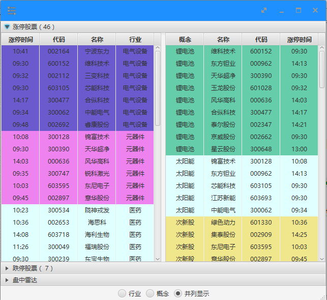Click the 行业 column header in left table

click(x=135, y=40)
